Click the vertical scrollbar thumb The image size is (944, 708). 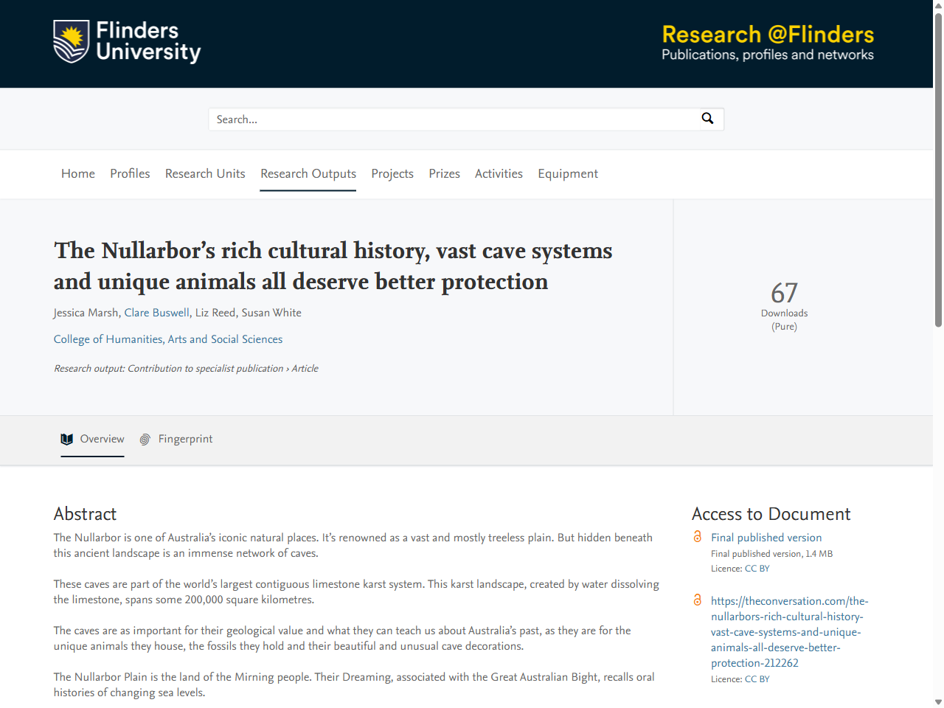pyautogui.click(x=938, y=170)
